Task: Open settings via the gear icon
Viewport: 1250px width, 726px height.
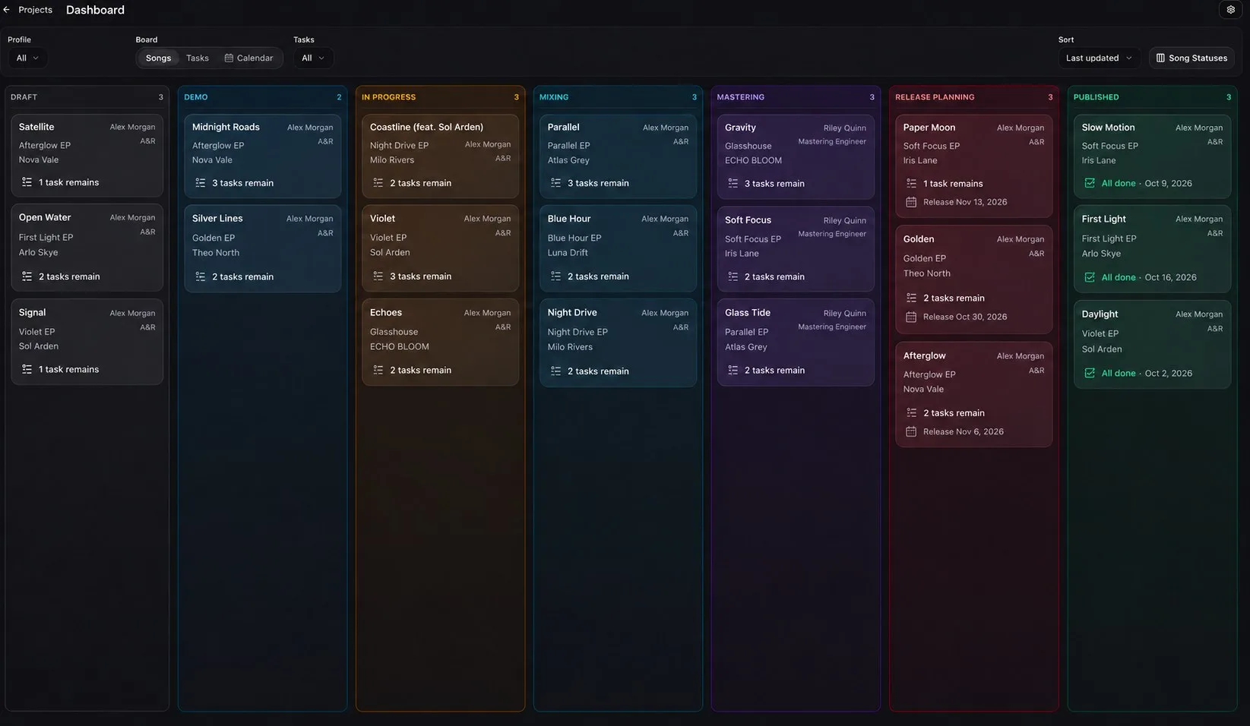Action: (x=1230, y=10)
